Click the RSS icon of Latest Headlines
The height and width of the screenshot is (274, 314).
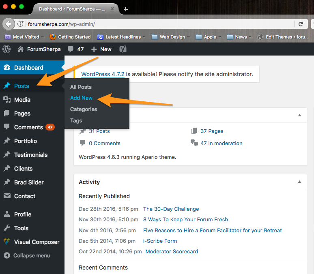point(100,37)
